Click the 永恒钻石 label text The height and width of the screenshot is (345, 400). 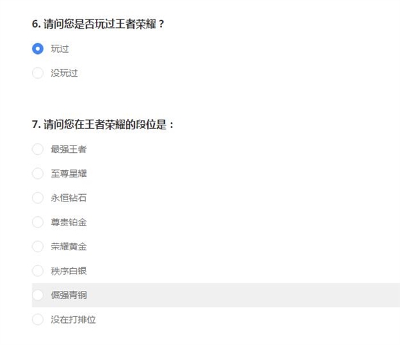pyautogui.click(x=68, y=198)
